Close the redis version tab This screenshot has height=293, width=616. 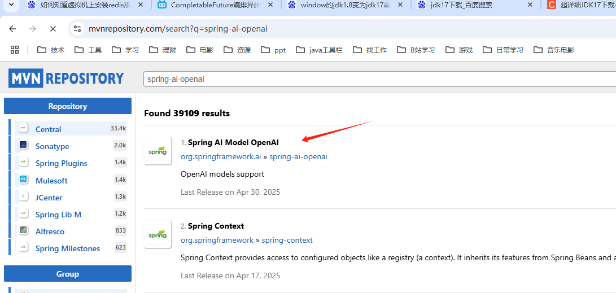[141, 5]
